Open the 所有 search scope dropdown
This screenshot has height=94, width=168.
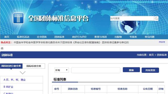[x=62, y=70]
